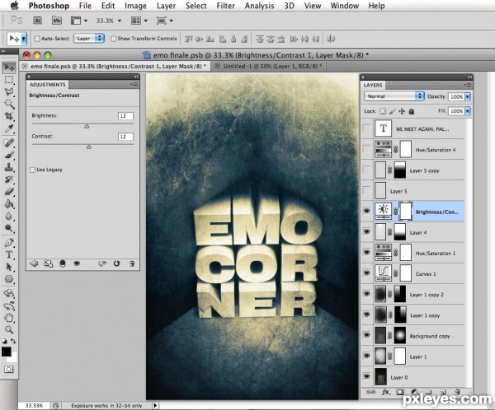
Task: Hide Layer 4 visibility eye
Action: 366,231
